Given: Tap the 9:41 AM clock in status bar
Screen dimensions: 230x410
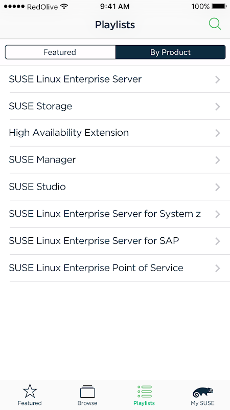Looking at the screenshot, I should (x=114, y=6).
